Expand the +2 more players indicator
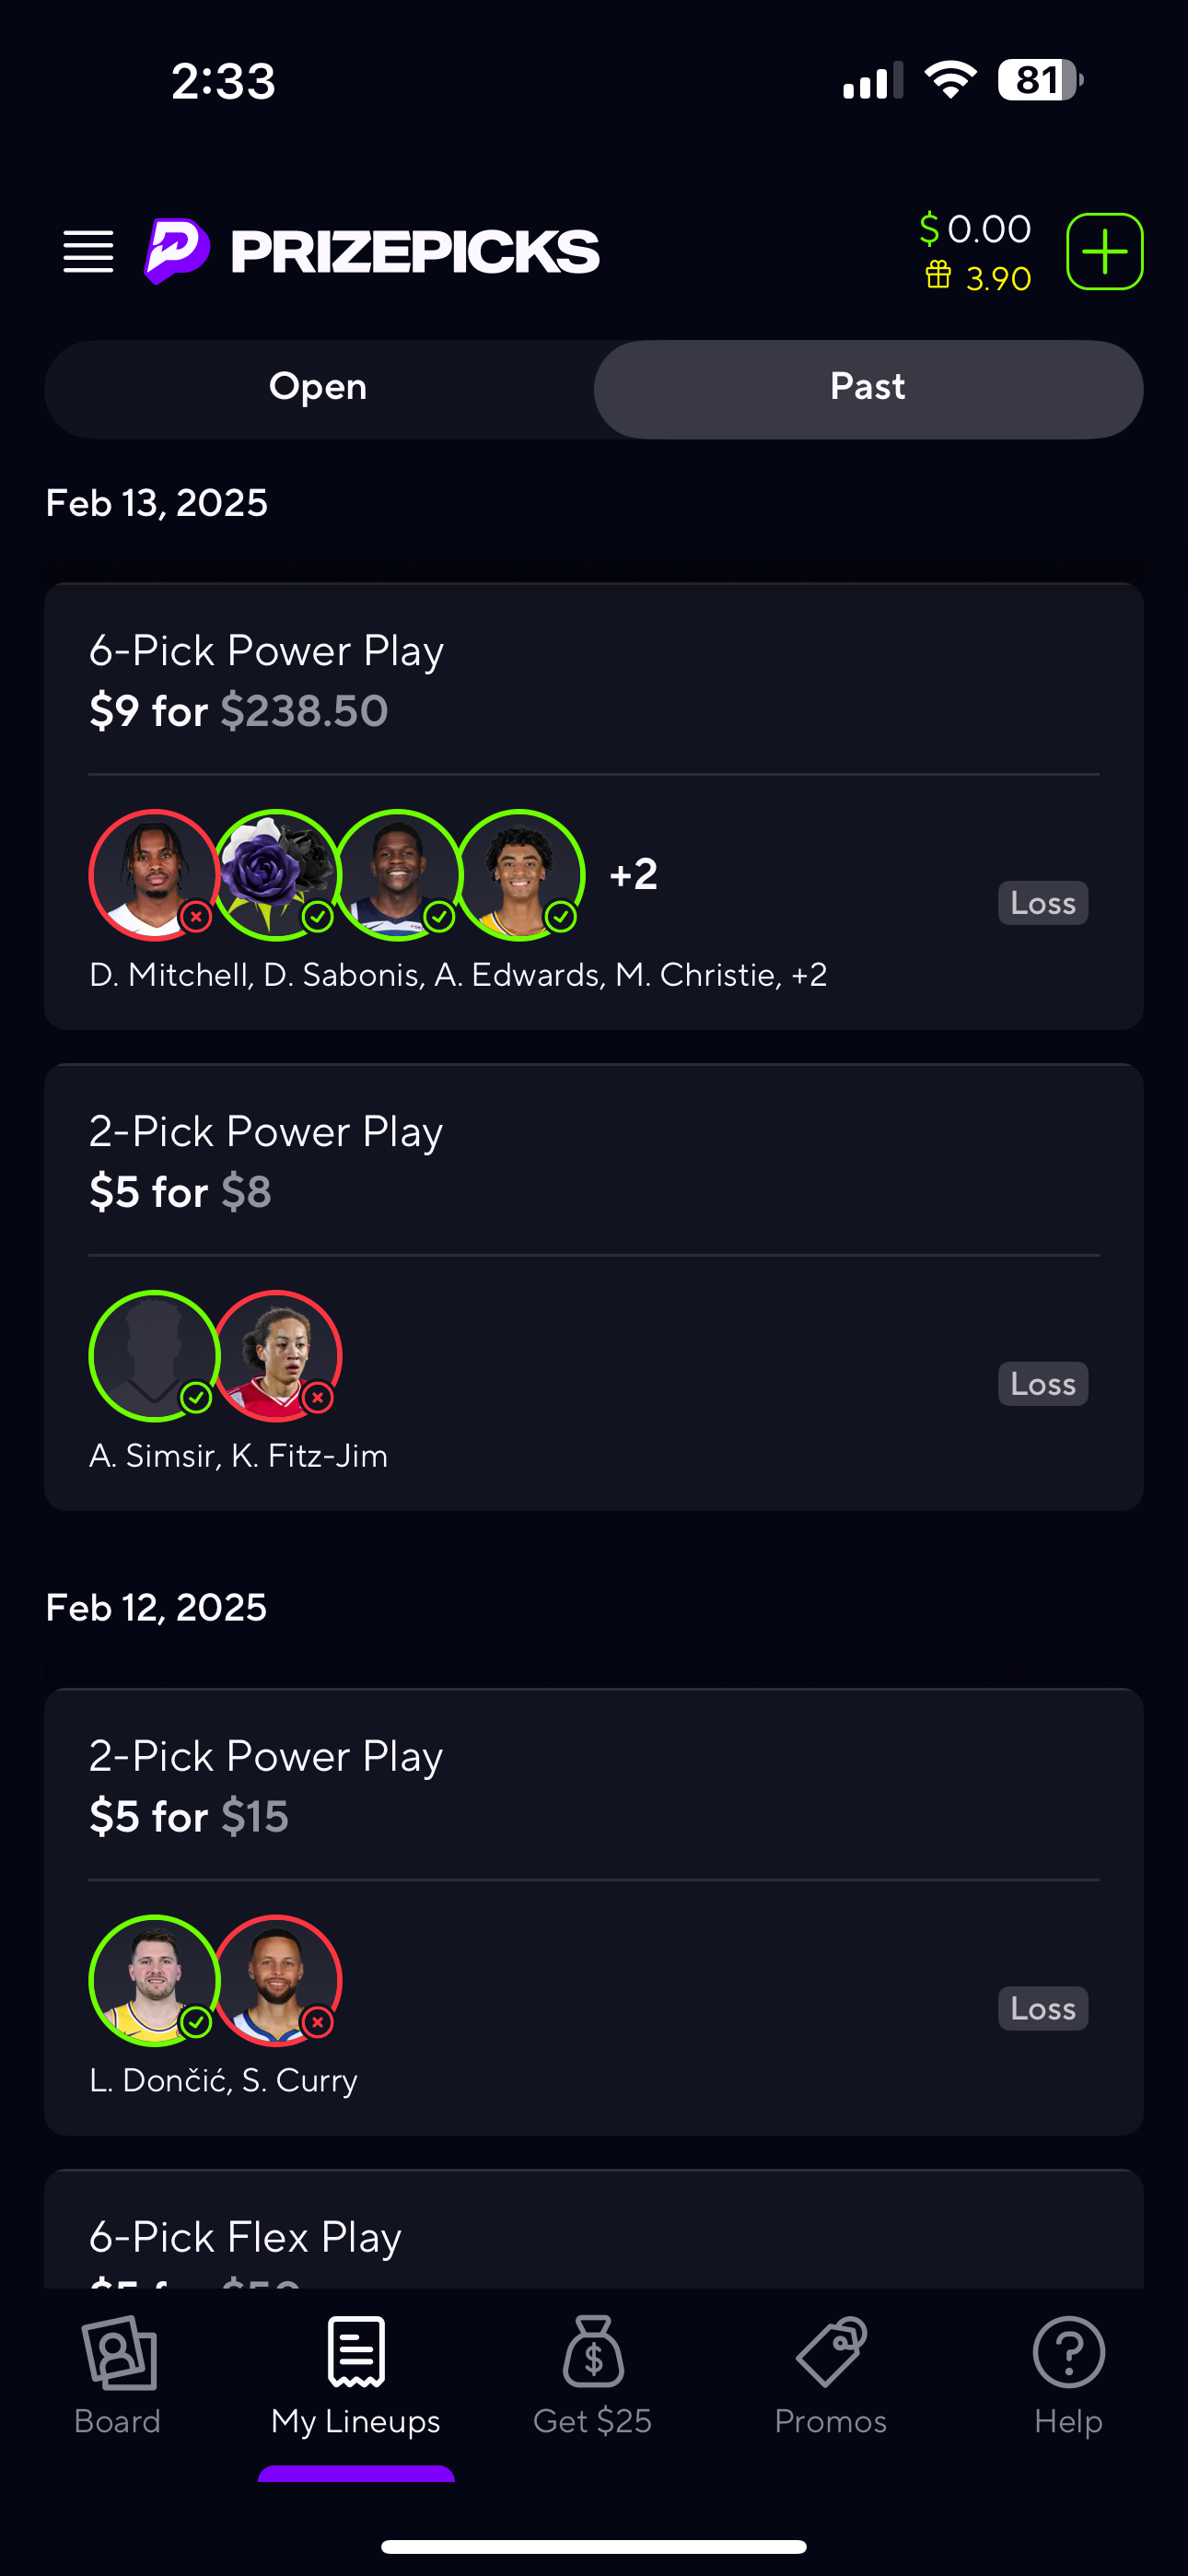This screenshot has width=1188, height=2576. tap(633, 874)
